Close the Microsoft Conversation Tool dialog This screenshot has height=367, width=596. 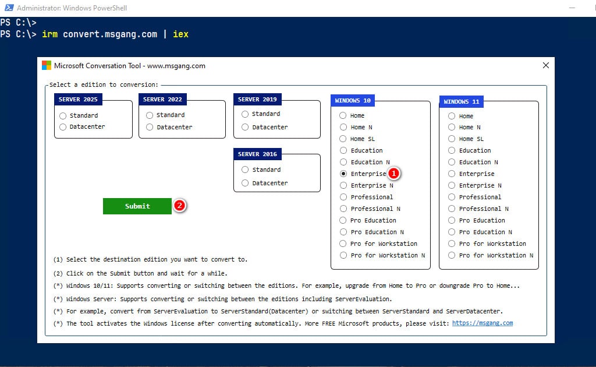pos(546,65)
